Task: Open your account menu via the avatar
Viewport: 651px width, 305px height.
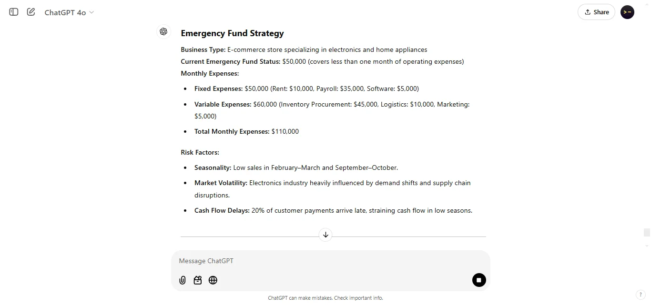Action: [x=627, y=12]
